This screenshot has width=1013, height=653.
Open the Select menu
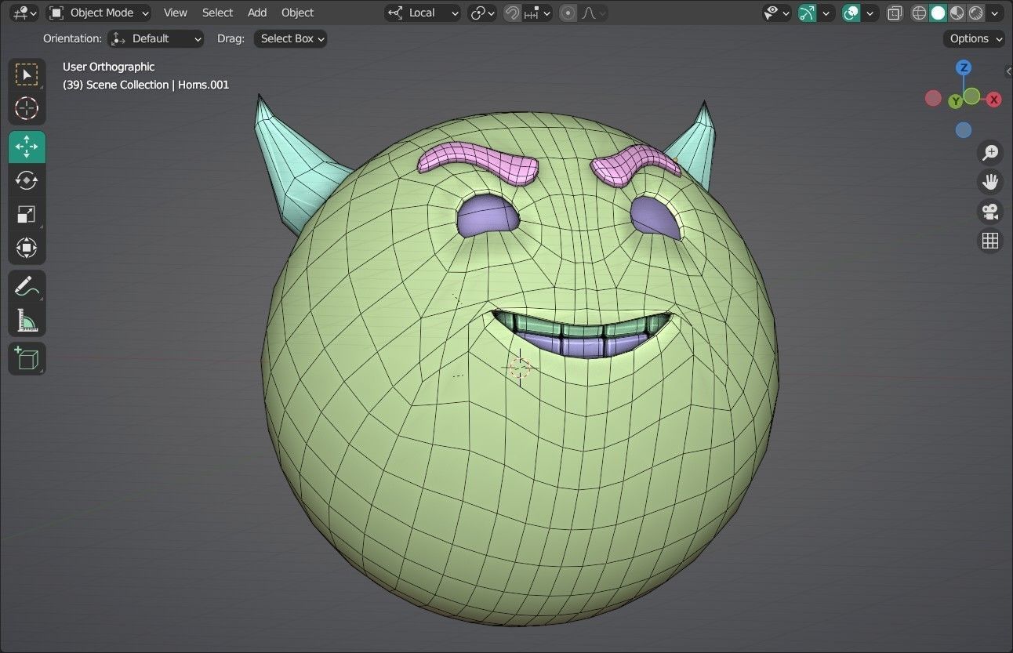pyautogui.click(x=217, y=13)
